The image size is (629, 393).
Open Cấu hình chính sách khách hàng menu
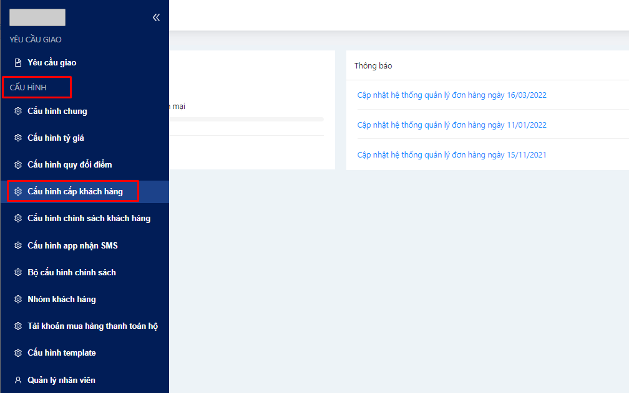point(89,219)
